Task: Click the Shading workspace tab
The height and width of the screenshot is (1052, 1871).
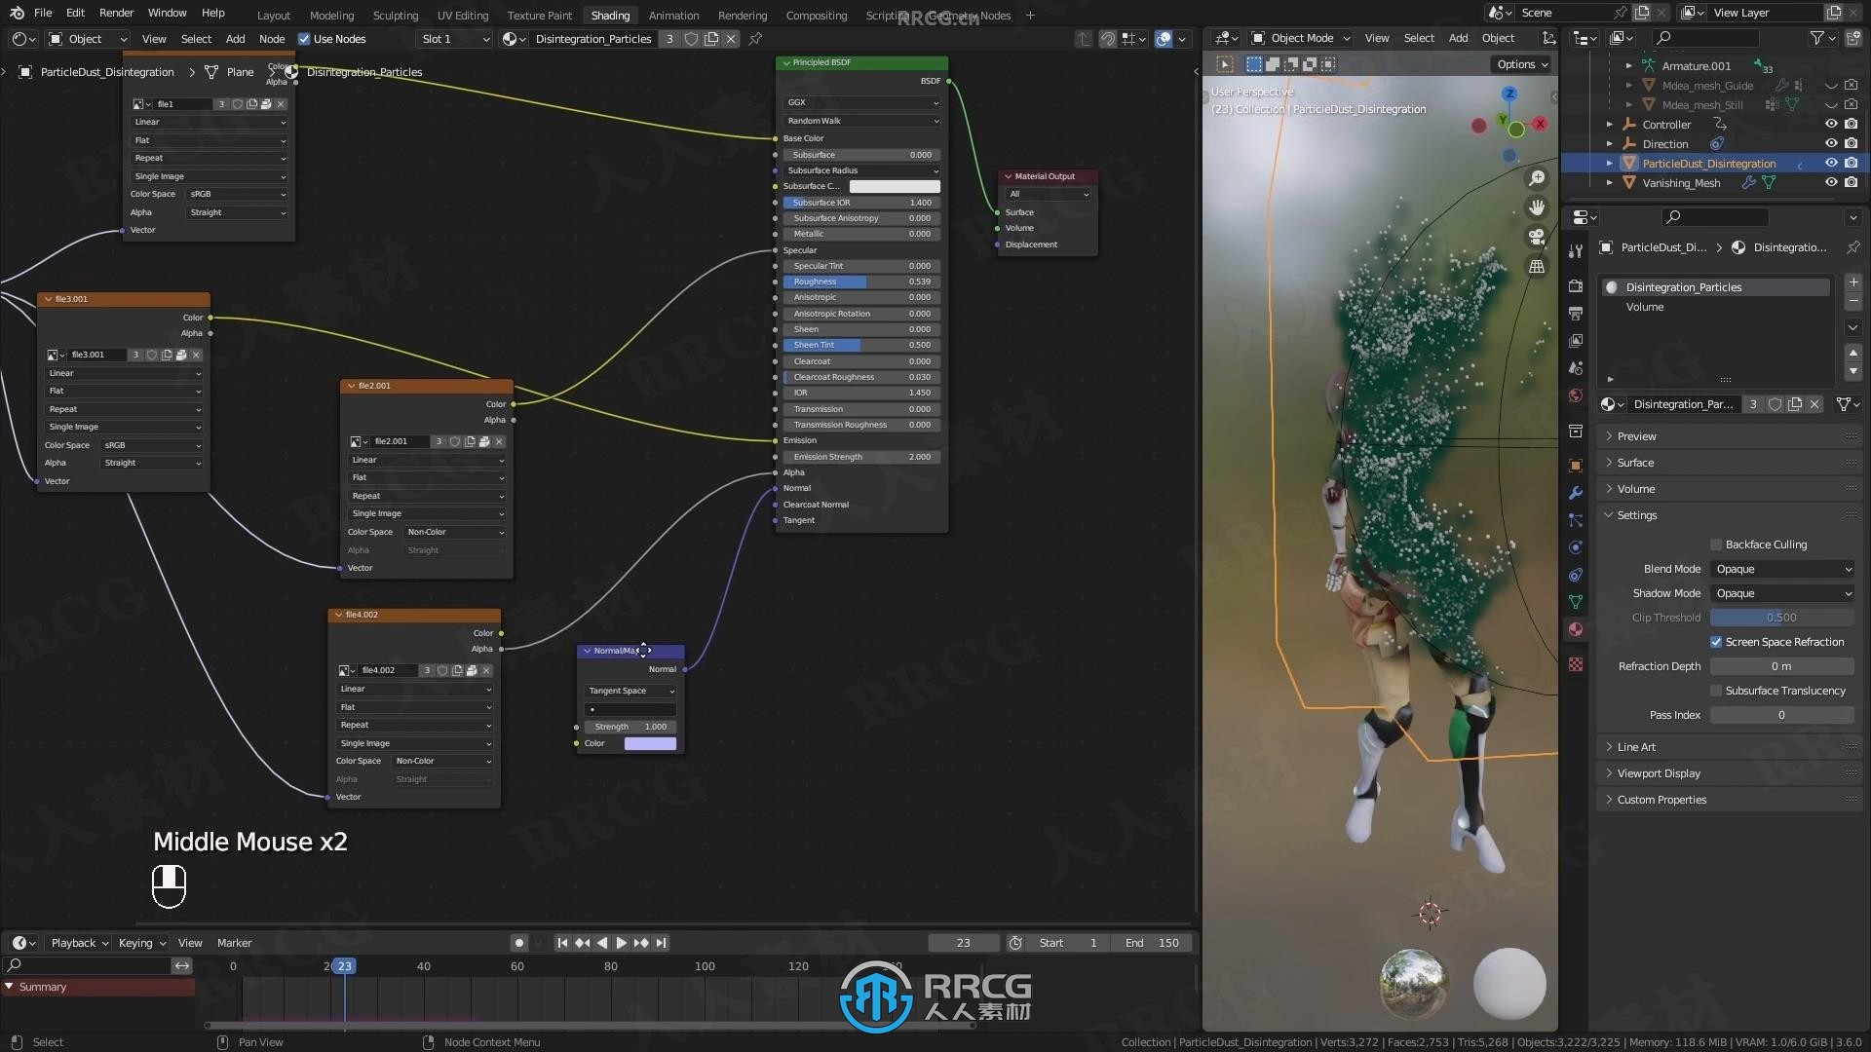Action: [x=610, y=16]
